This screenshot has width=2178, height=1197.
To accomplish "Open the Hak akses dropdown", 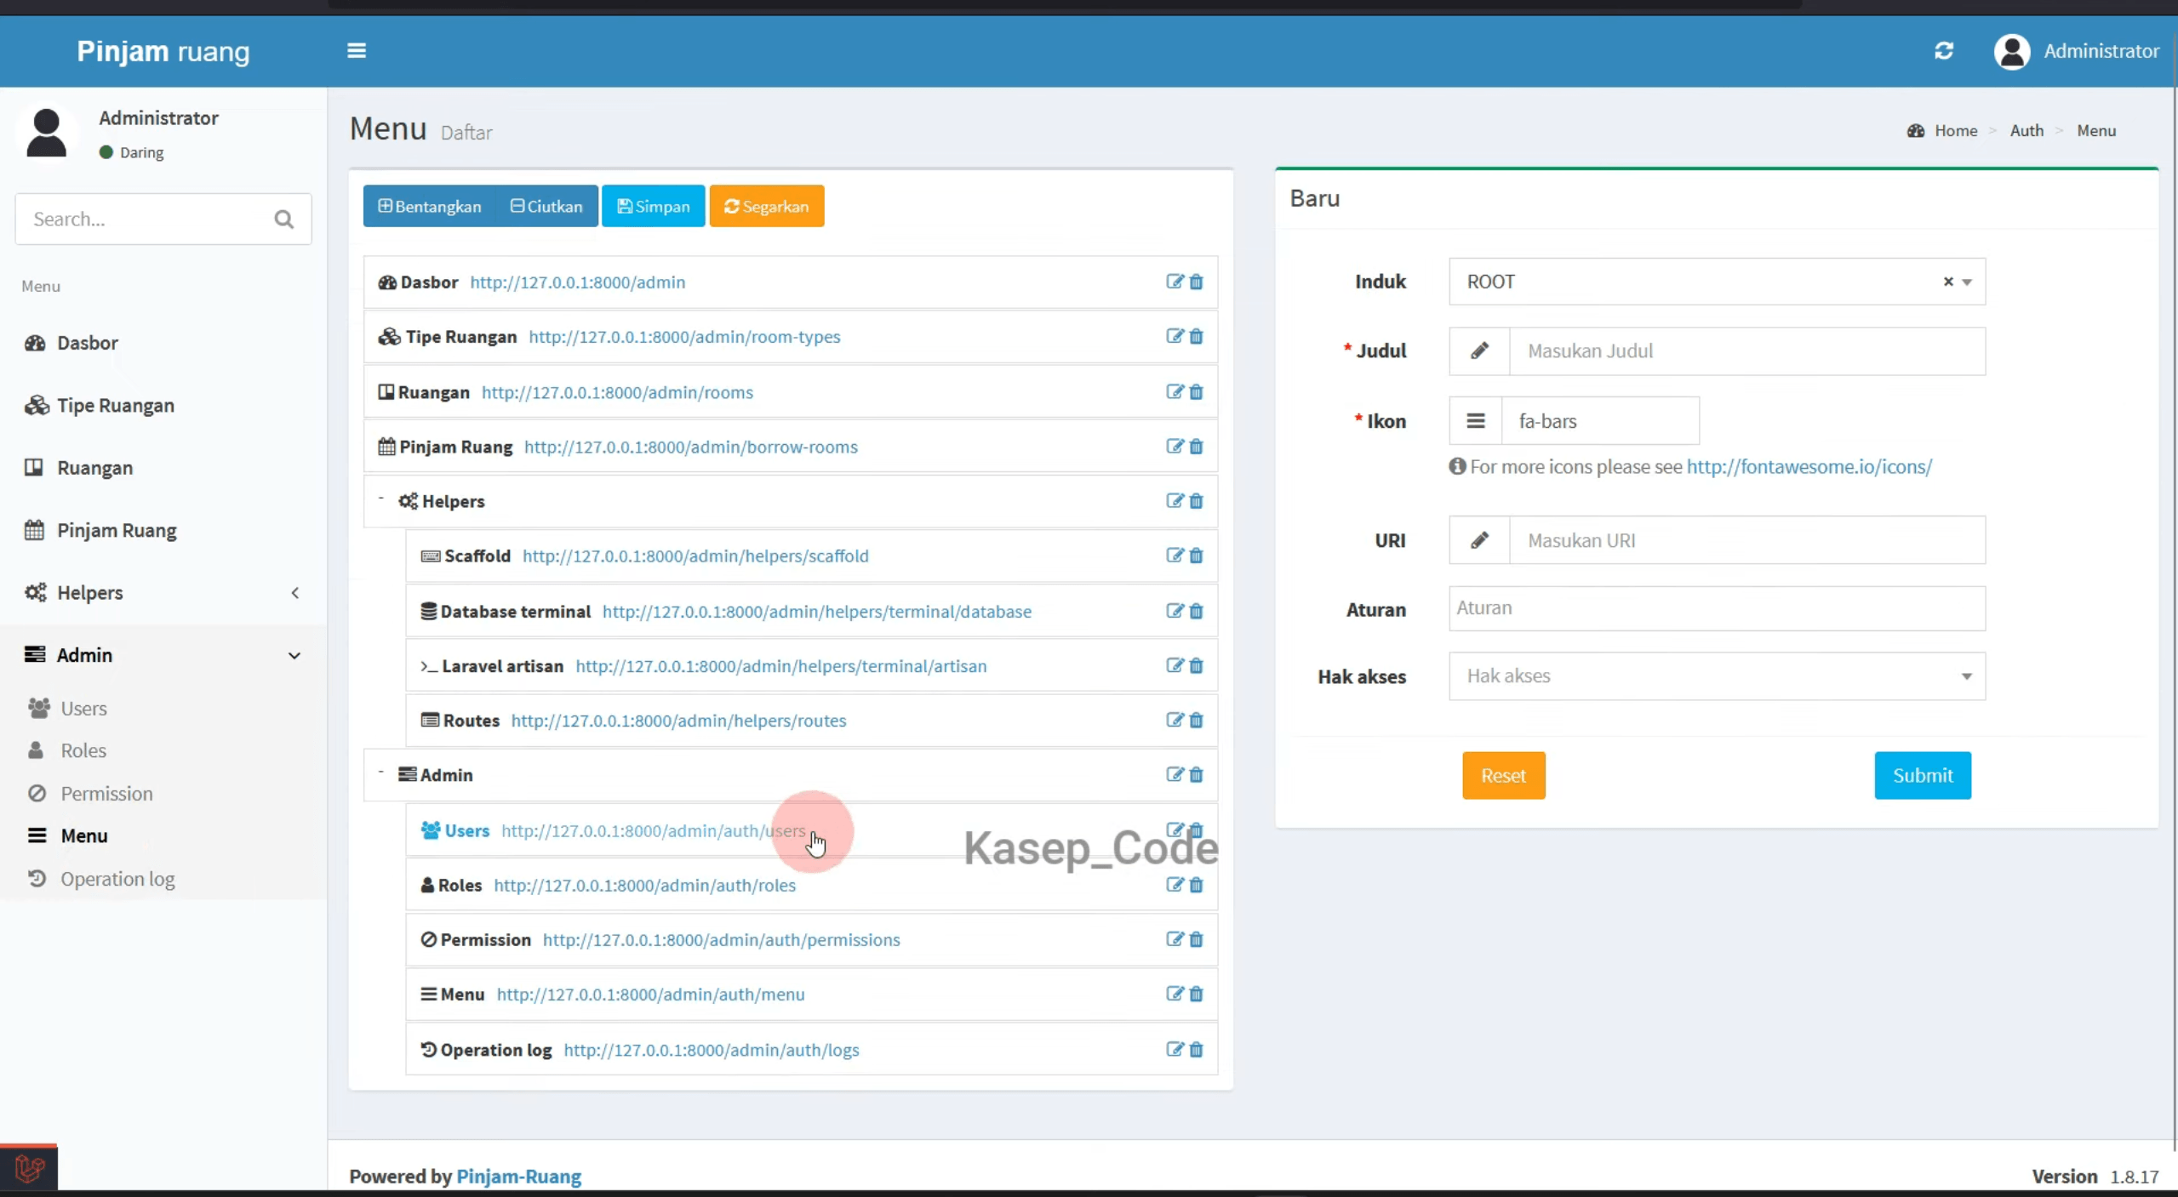I will (1717, 676).
